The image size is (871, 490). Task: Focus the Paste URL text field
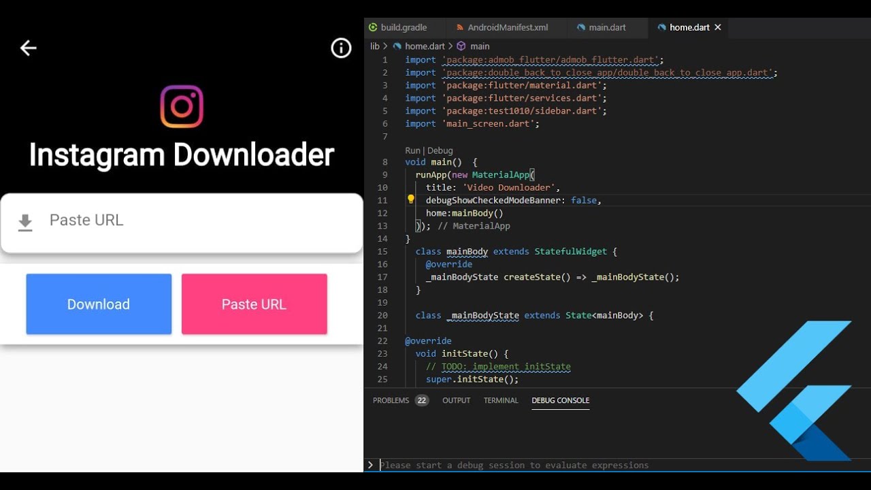pos(182,223)
